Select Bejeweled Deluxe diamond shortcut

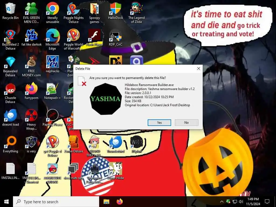pos(11,67)
